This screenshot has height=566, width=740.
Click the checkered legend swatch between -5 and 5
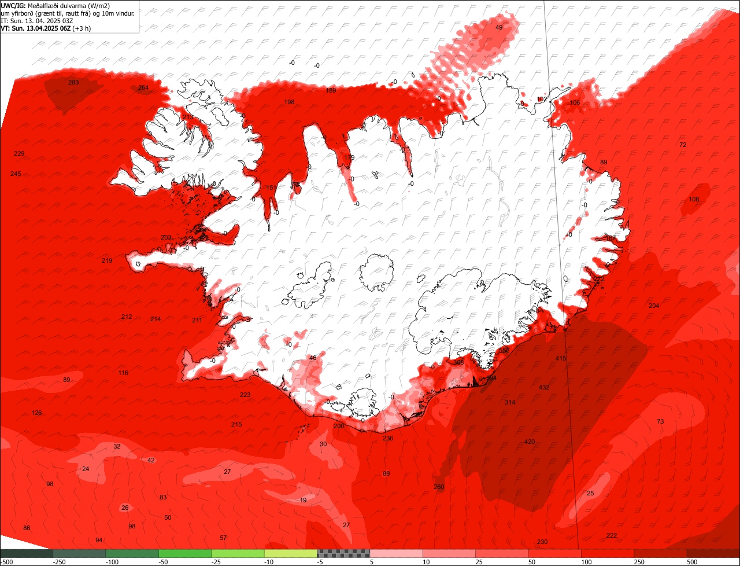coord(343,553)
